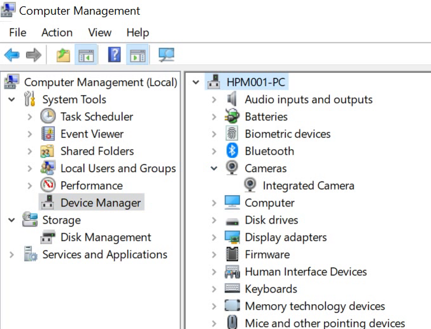The width and height of the screenshot is (431, 329).
Task: Expand the Performance node
Action: 30,186
